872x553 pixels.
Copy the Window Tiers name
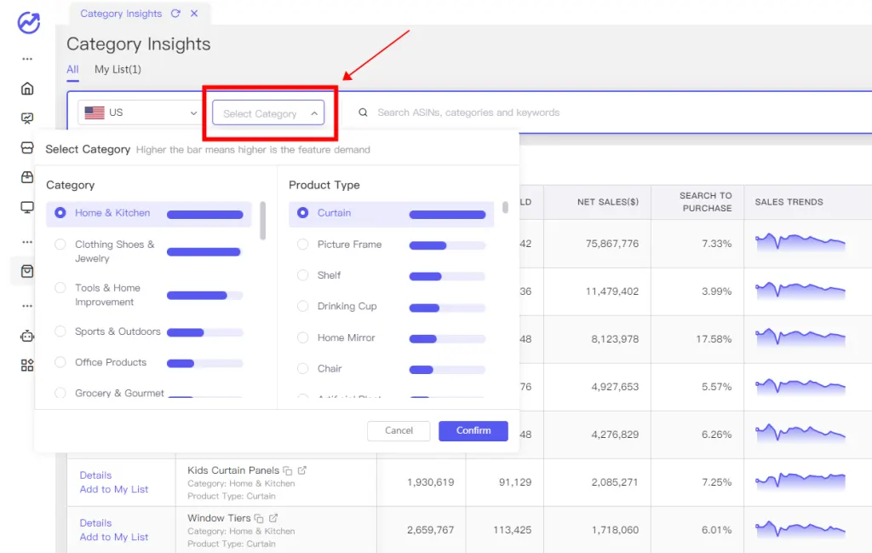(259, 519)
